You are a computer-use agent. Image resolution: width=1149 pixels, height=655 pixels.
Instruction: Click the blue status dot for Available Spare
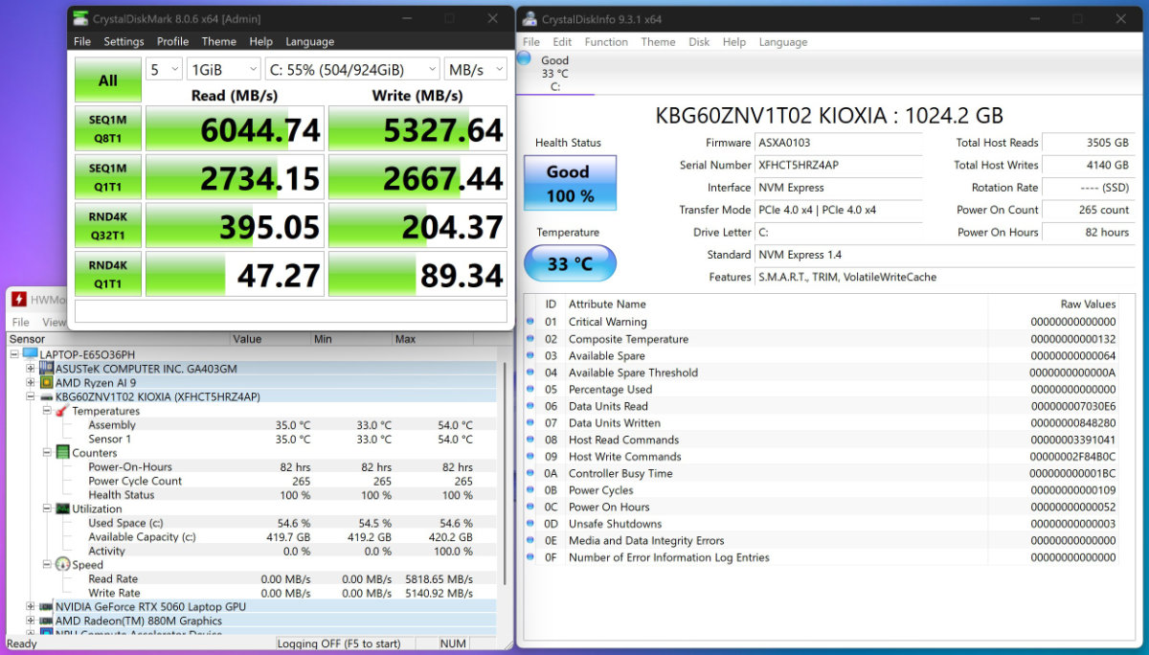point(530,355)
